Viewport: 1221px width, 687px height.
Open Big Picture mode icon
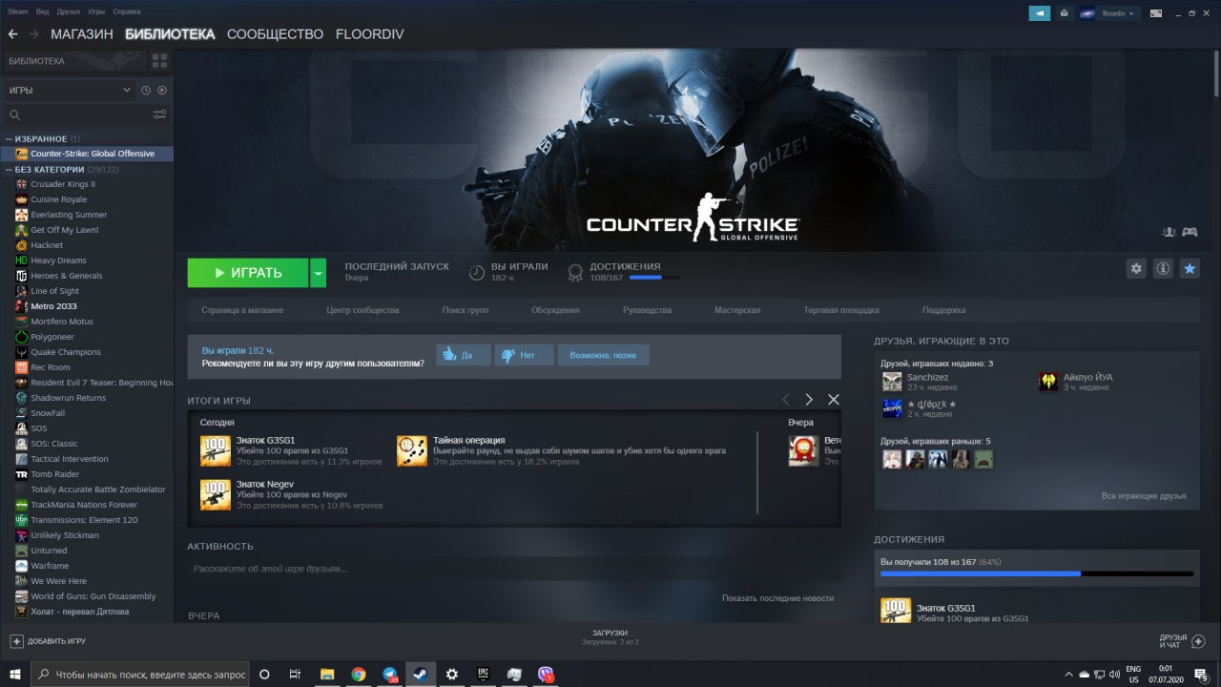coord(1156,13)
